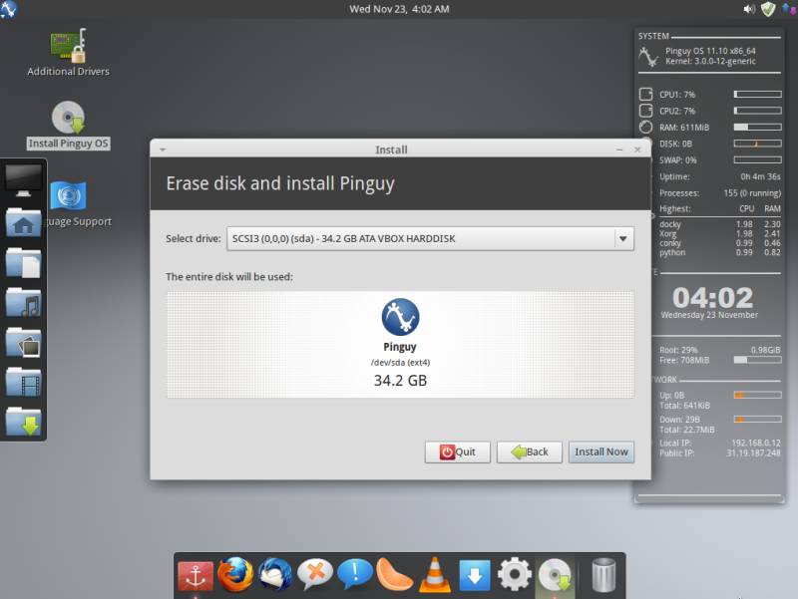
Task: Click the "docky" process row
Action: coord(719,224)
